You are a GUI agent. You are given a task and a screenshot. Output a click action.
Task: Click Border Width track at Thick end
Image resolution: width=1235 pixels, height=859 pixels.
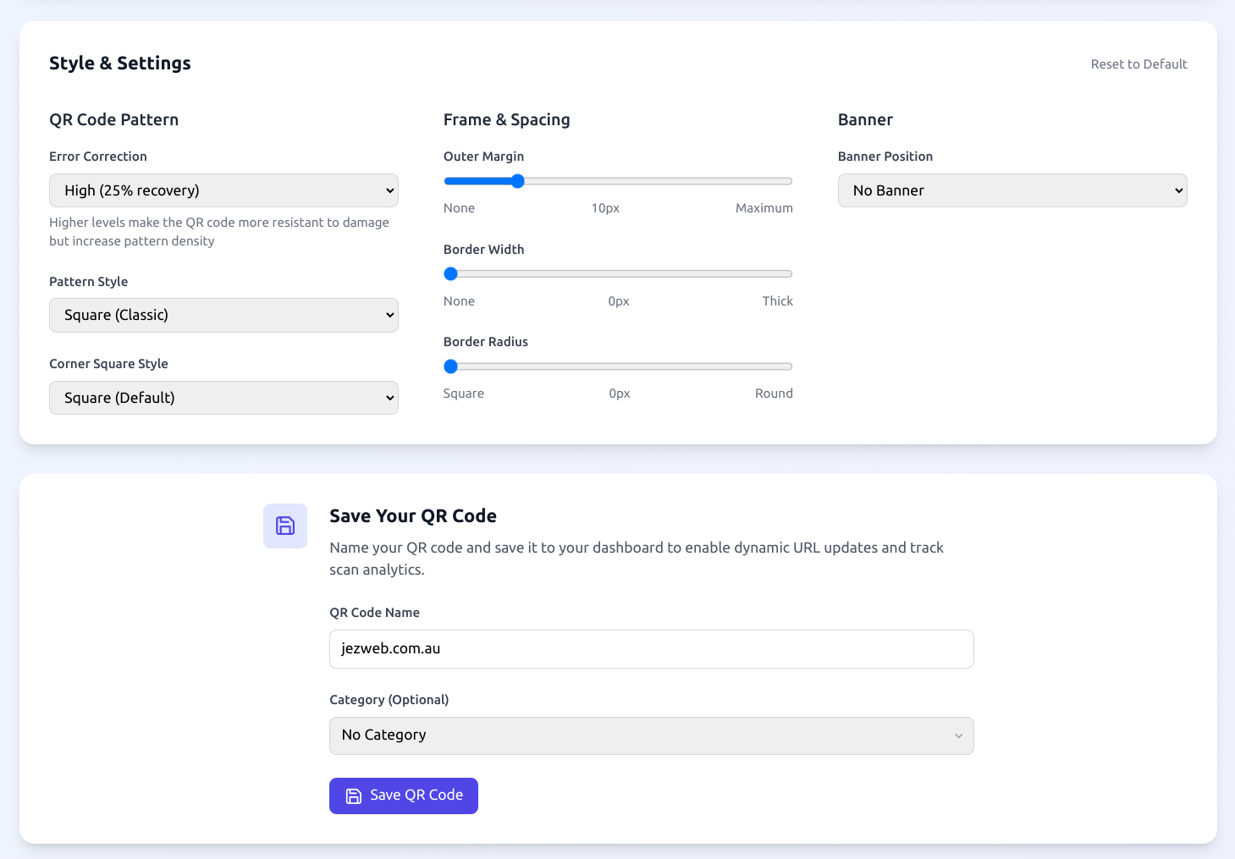pos(788,273)
